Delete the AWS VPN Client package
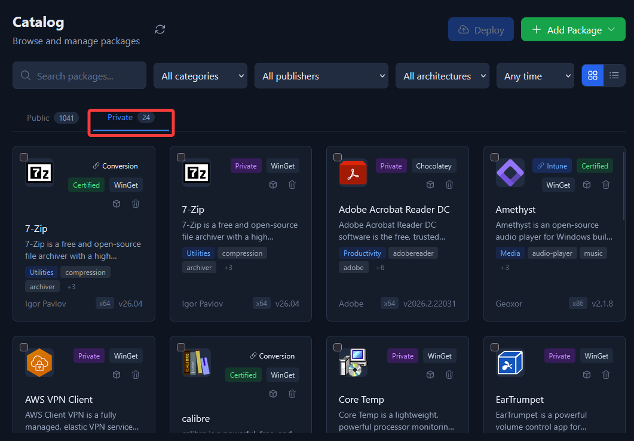Screen dimensions: 634x441 point(136,375)
